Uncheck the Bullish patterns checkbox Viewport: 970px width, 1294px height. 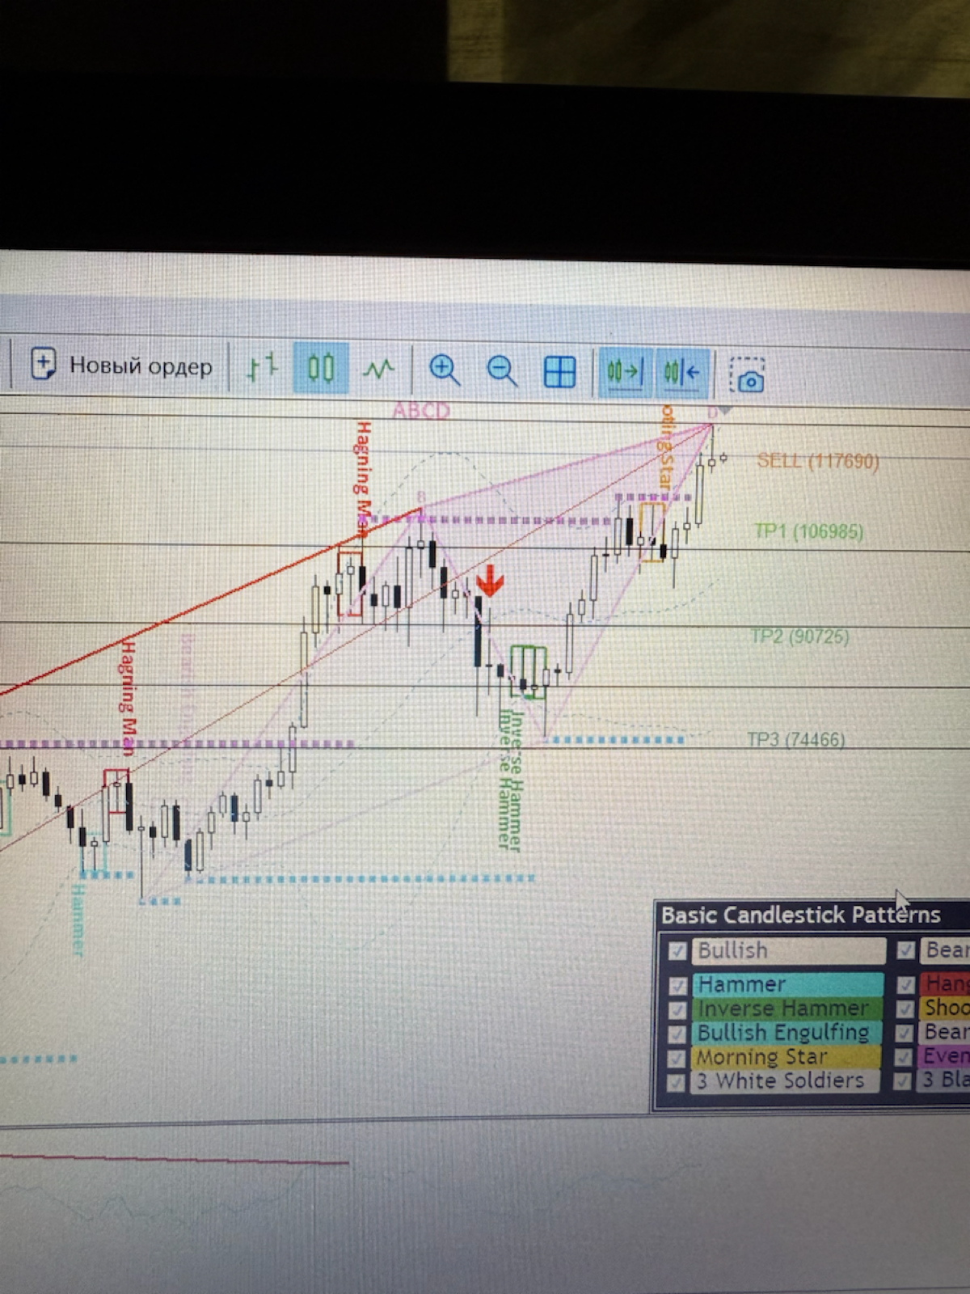point(677,951)
